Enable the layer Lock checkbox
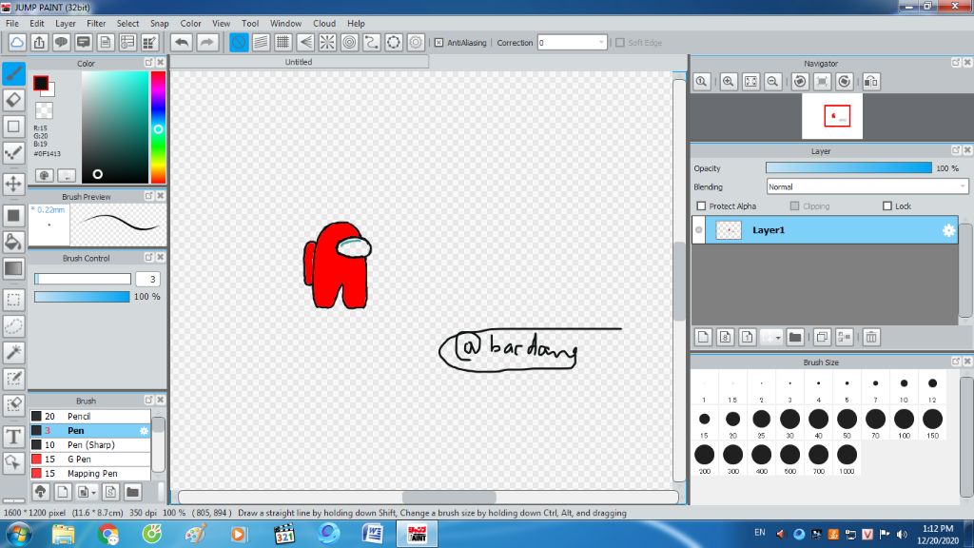 (887, 205)
